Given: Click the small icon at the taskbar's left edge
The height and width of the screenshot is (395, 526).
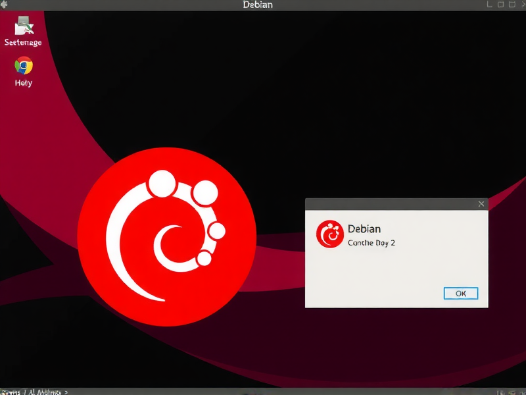Looking at the screenshot, I should click(5, 390).
